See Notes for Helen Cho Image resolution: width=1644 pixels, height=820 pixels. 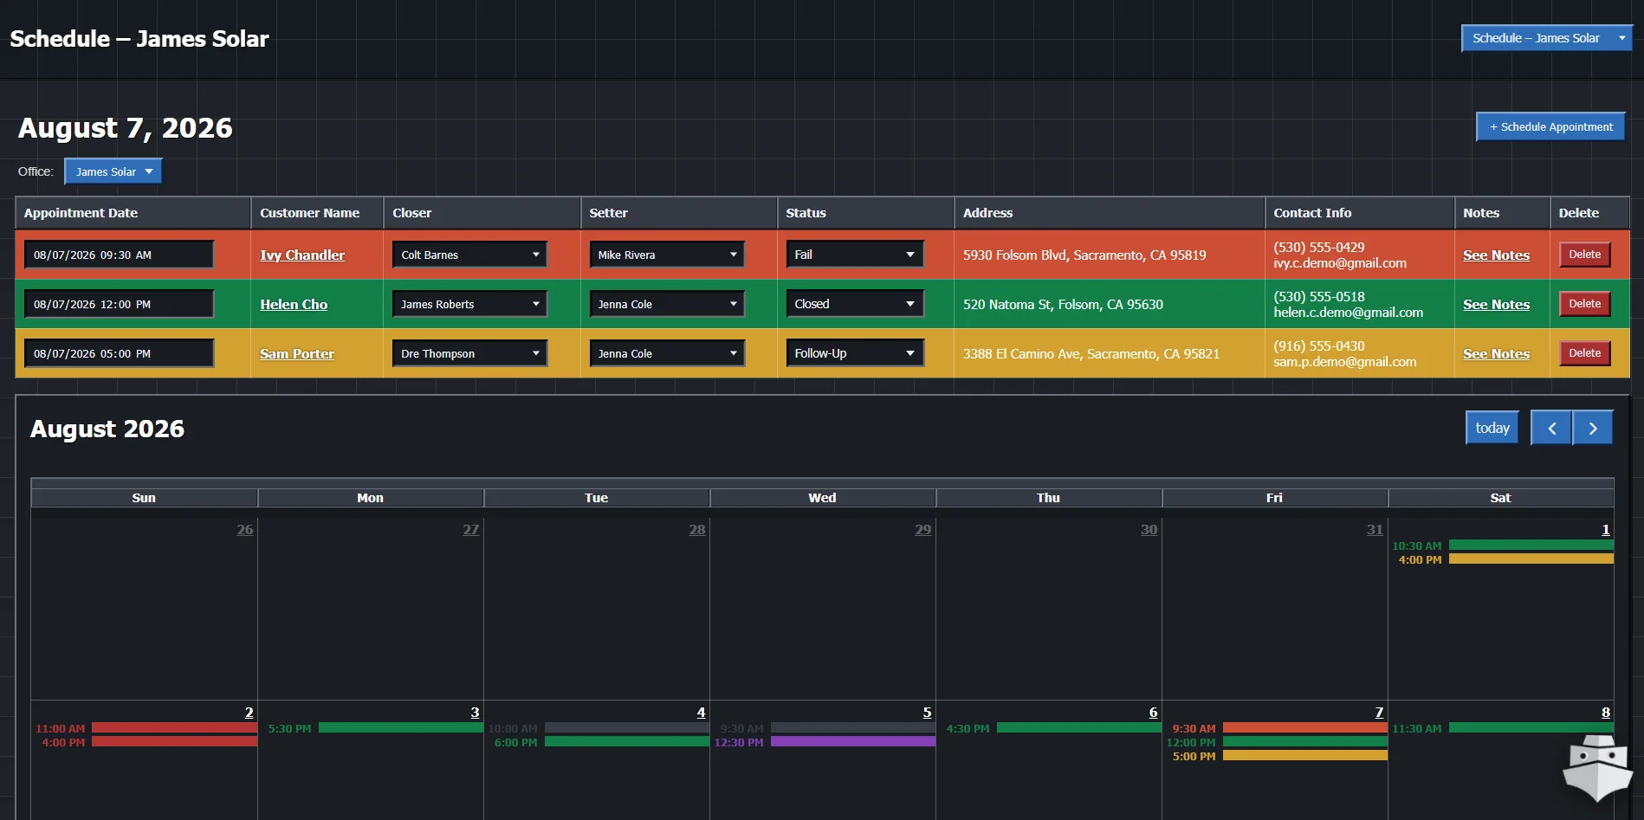tap(1496, 304)
